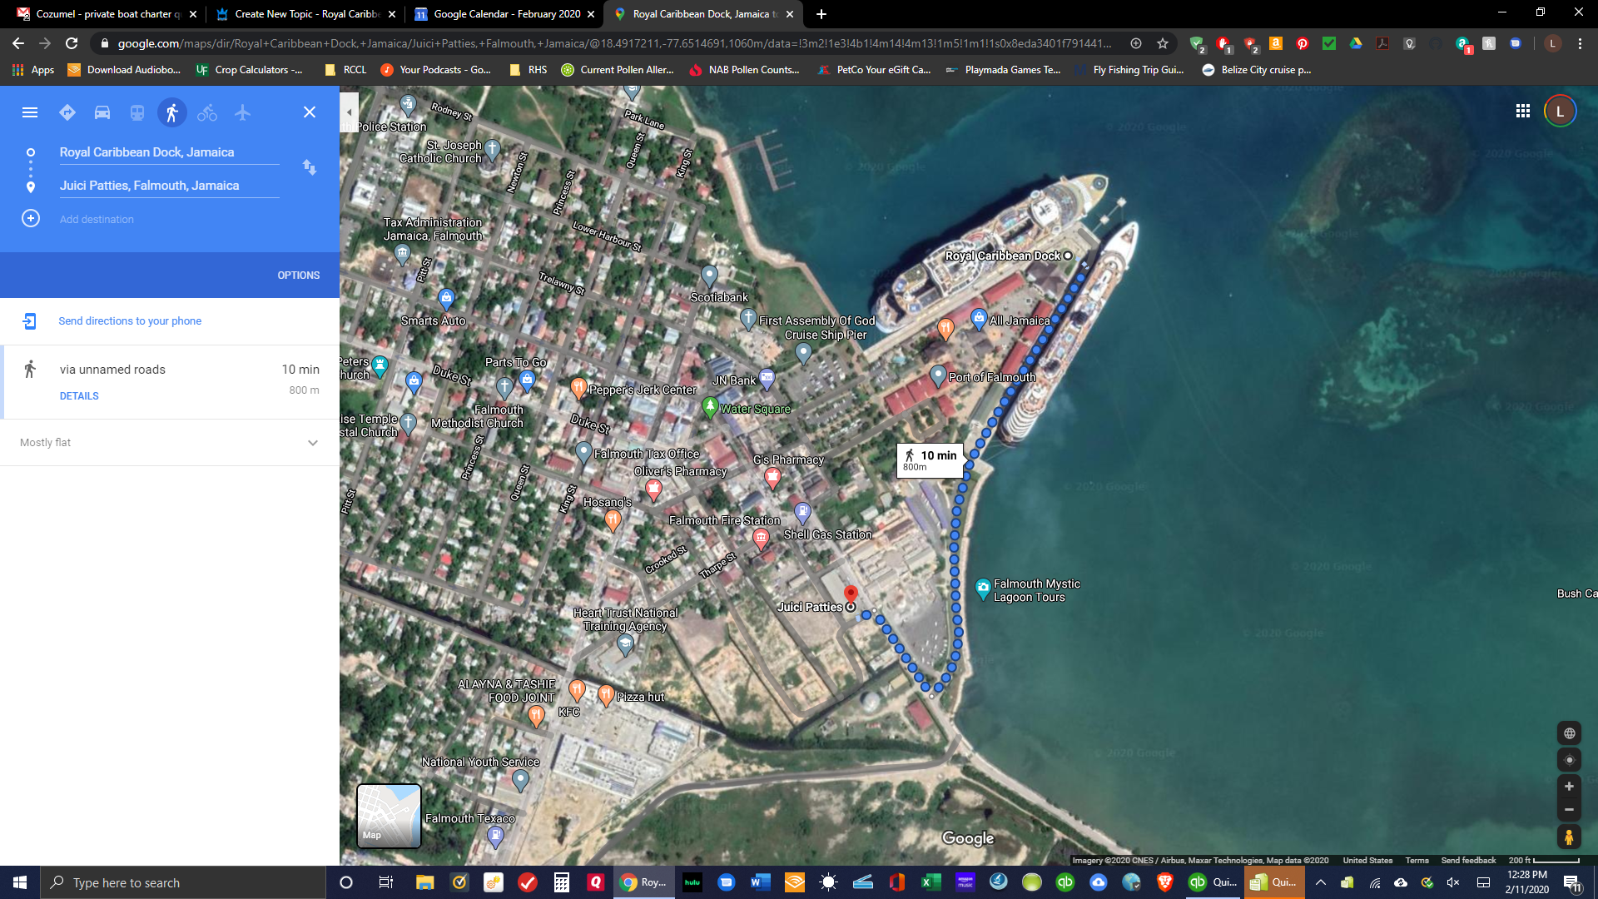
Task: Select walking travel mode
Action: click(x=172, y=112)
